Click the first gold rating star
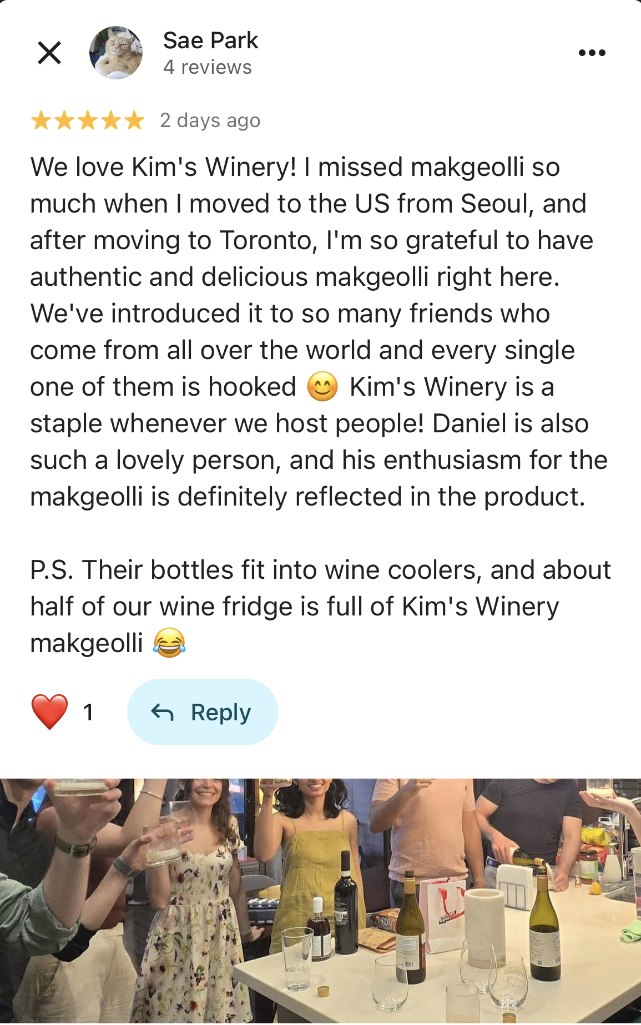641x1025 pixels. coord(41,120)
